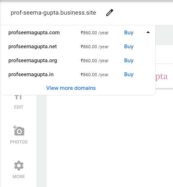Select profseemagupta.org domain name row
The image size is (173, 187).
(x=78, y=60)
